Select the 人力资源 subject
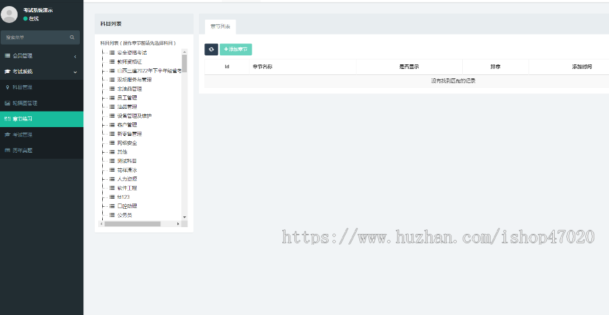Image resolution: width=609 pixels, height=315 pixels. (127, 179)
